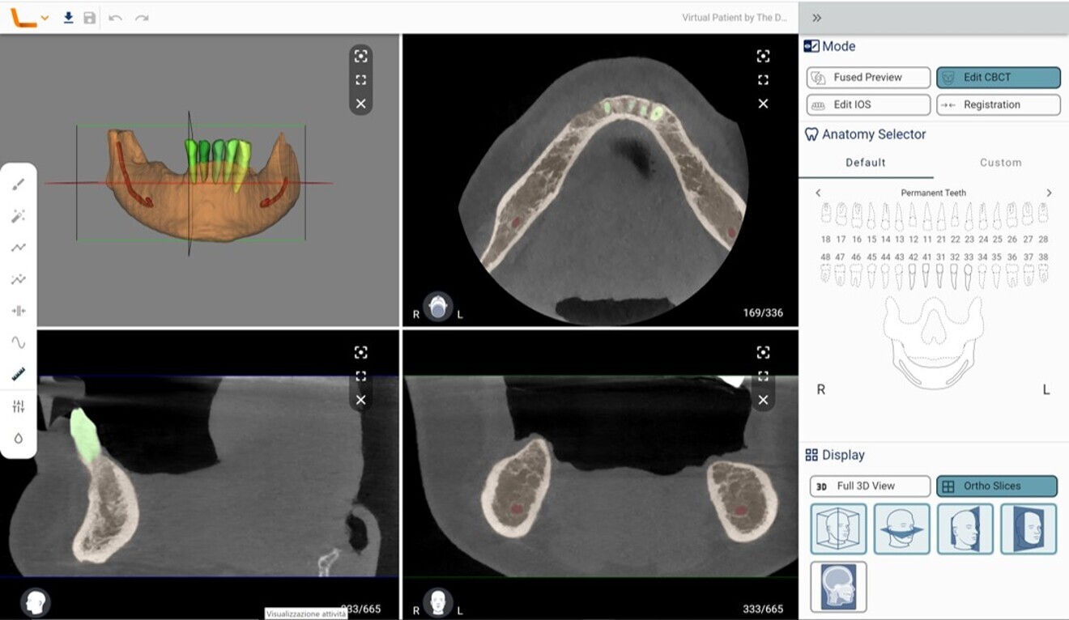Click the save icon

(x=89, y=17)
